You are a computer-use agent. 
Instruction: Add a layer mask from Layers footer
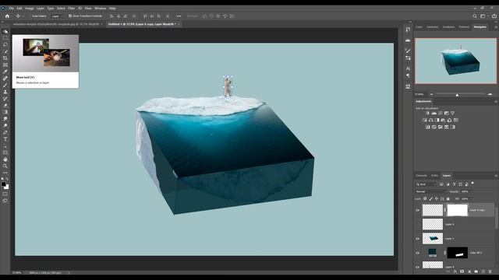point(462,271)
